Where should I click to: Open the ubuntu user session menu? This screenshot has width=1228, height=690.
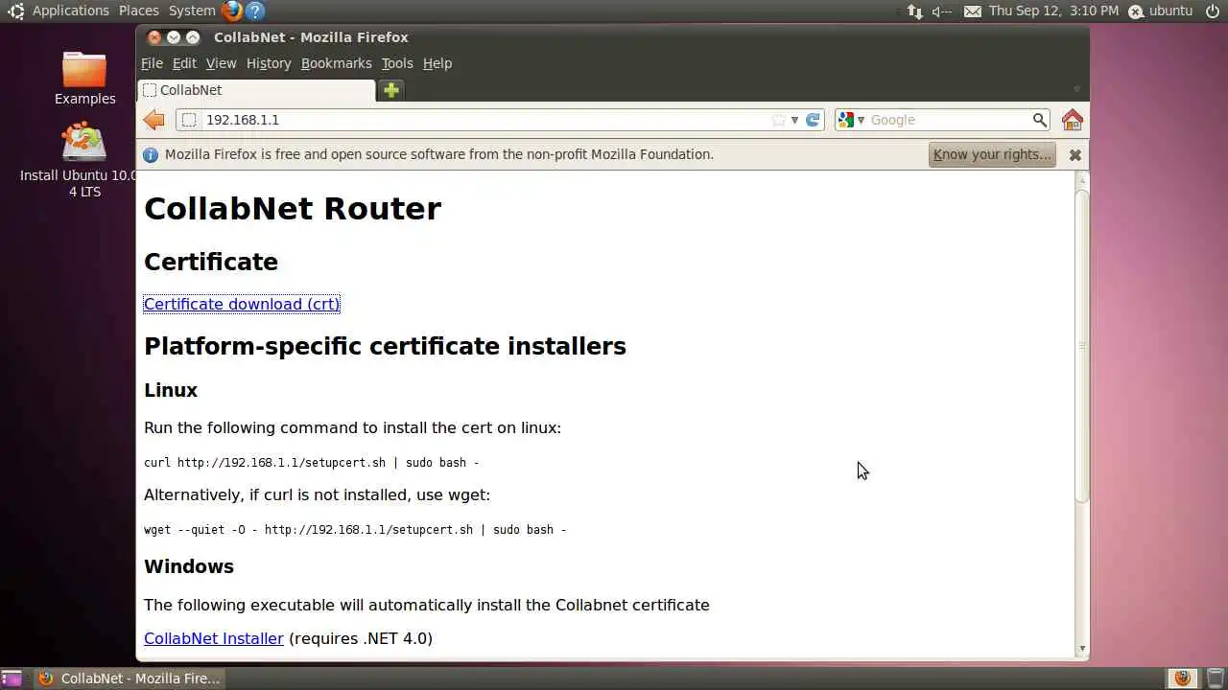(x=1161, y=11)
